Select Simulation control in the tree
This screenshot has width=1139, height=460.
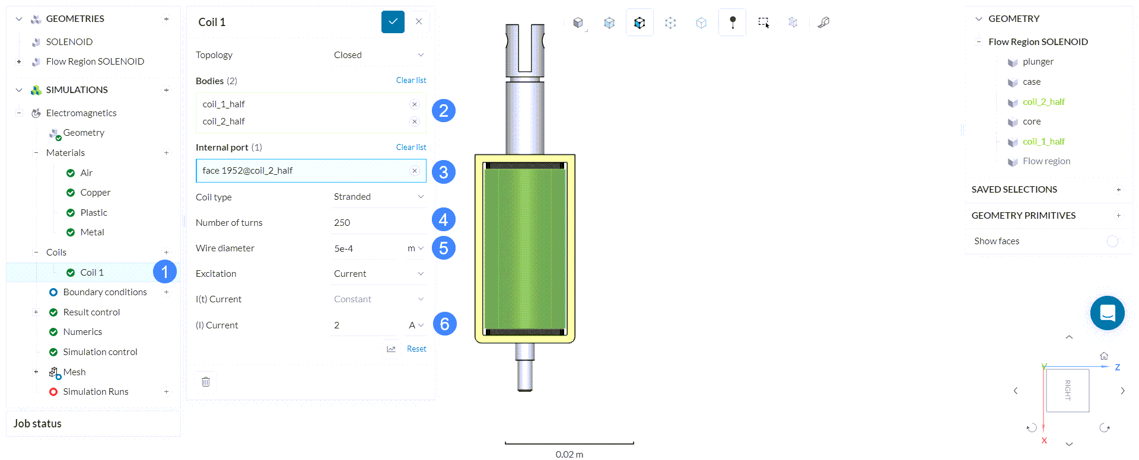tap(100, 352)
